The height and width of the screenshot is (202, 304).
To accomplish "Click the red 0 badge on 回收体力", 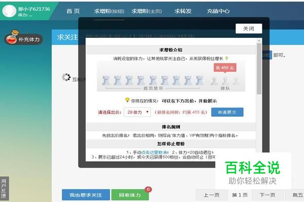I will click(148, 189).
